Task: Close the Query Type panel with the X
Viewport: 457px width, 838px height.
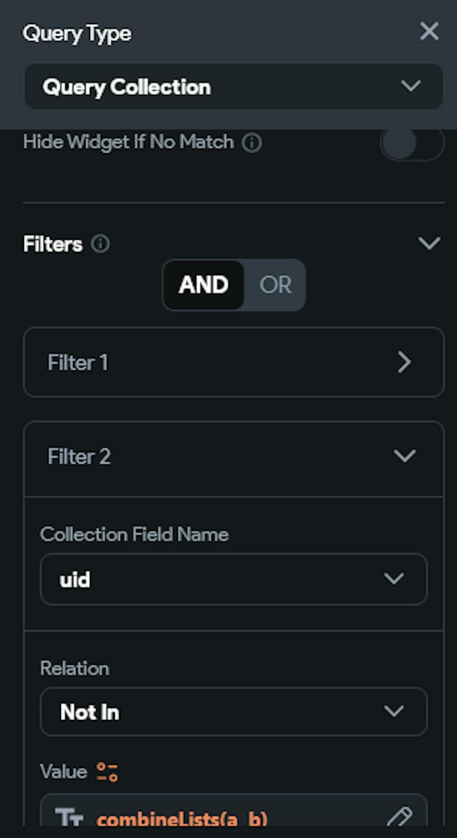Action: [429, 32]
